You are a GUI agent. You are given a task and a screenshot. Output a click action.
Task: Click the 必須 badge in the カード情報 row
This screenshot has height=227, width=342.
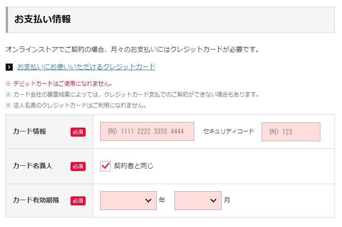pos(78,132)
